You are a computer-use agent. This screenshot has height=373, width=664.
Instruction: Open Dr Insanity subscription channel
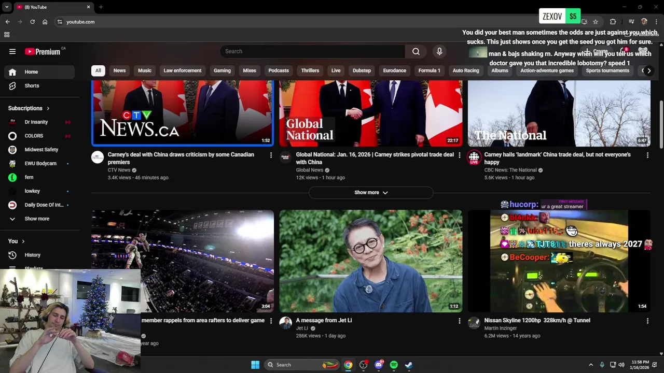[x=39, y=122]
